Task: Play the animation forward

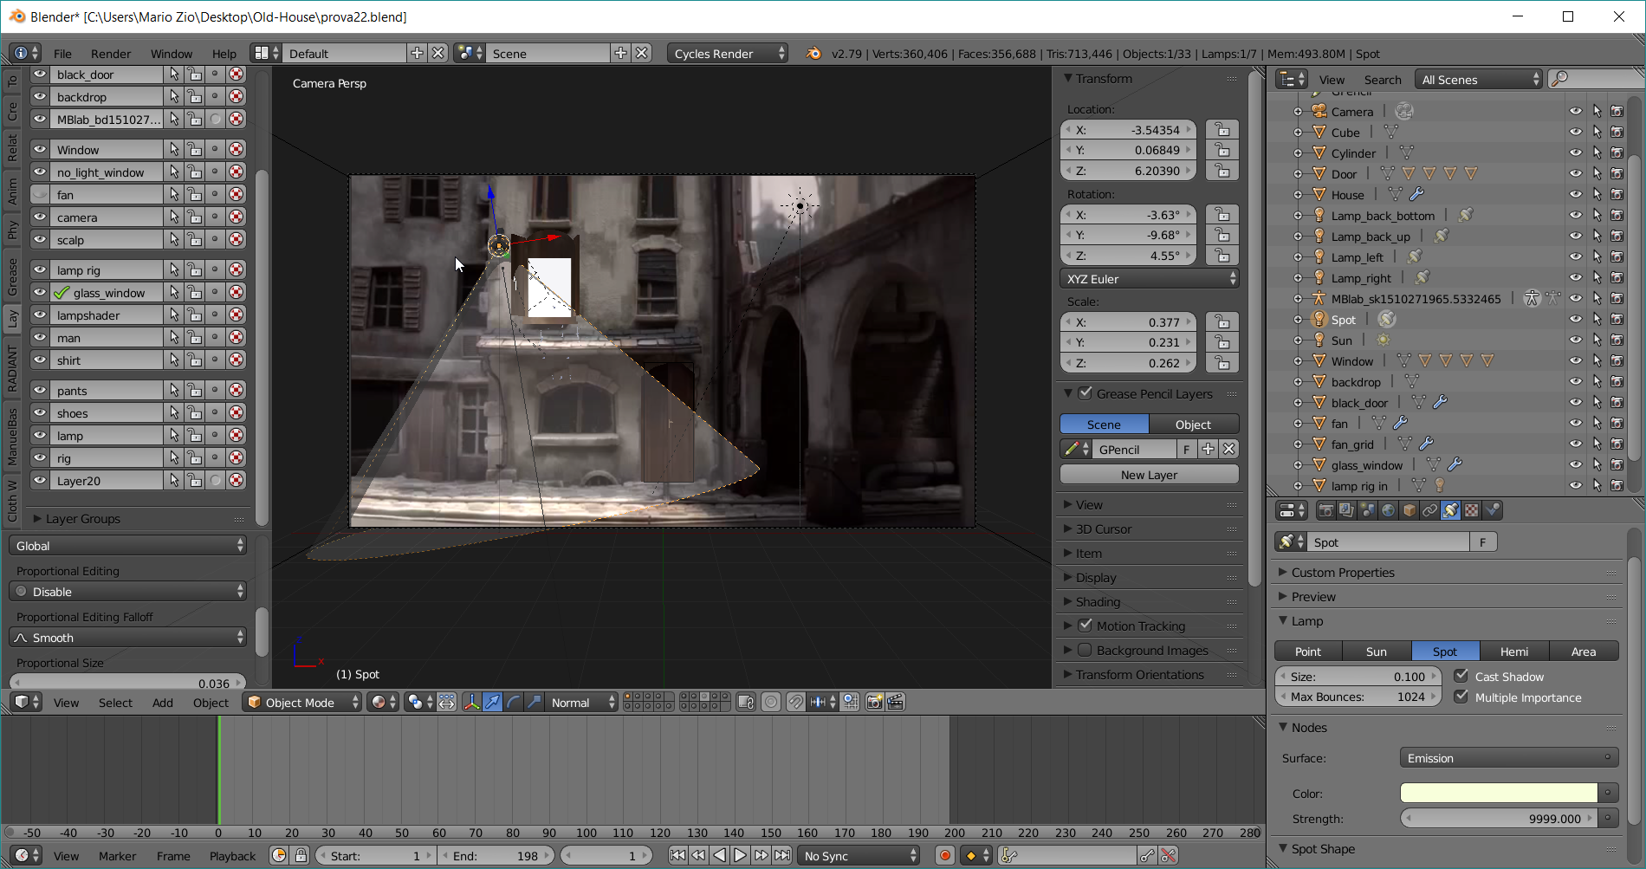Action: tap(740, 855)
